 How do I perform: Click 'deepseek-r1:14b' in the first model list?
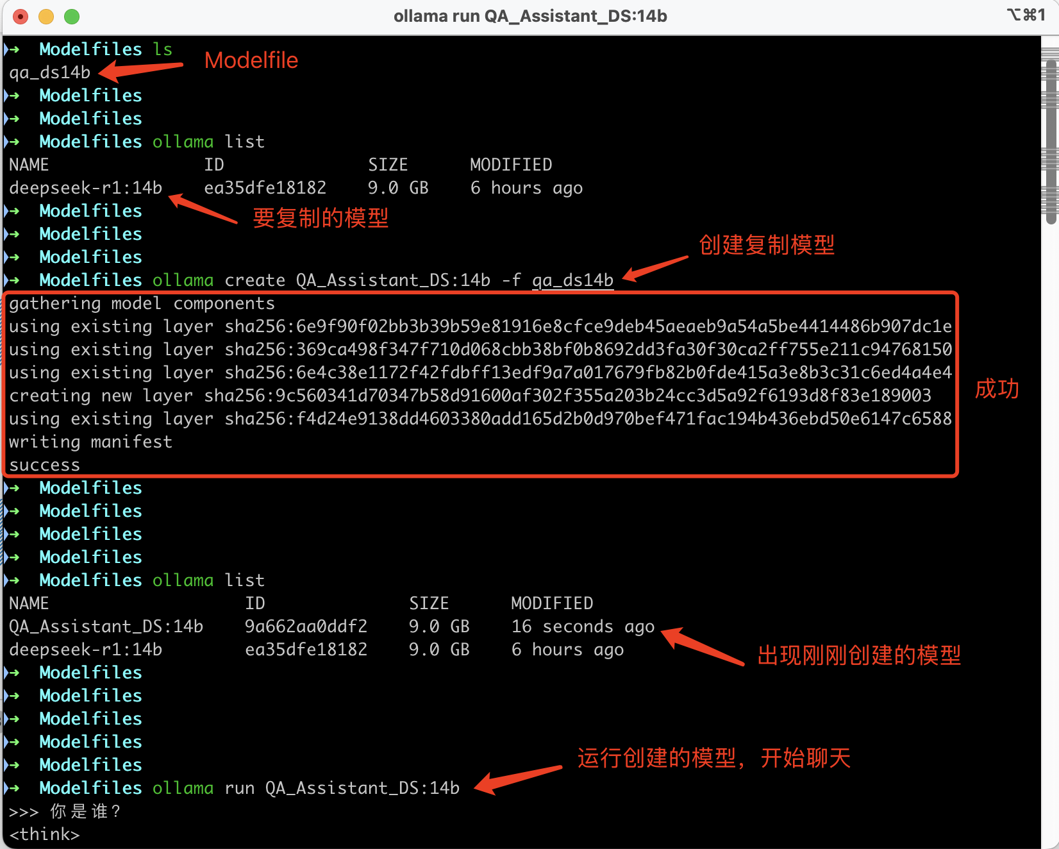pyautogui.click(x=86, y=188)
